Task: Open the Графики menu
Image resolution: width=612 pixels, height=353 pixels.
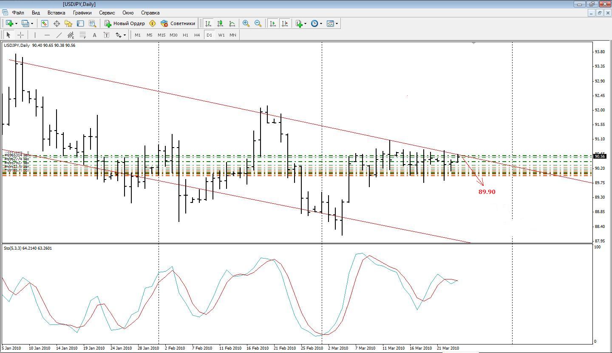Action: [82, 13]
